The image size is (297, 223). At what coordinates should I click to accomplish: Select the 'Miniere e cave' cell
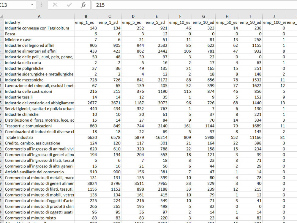tap(39, 40)
